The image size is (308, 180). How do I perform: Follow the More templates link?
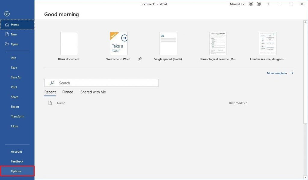[x=280, y=73]
